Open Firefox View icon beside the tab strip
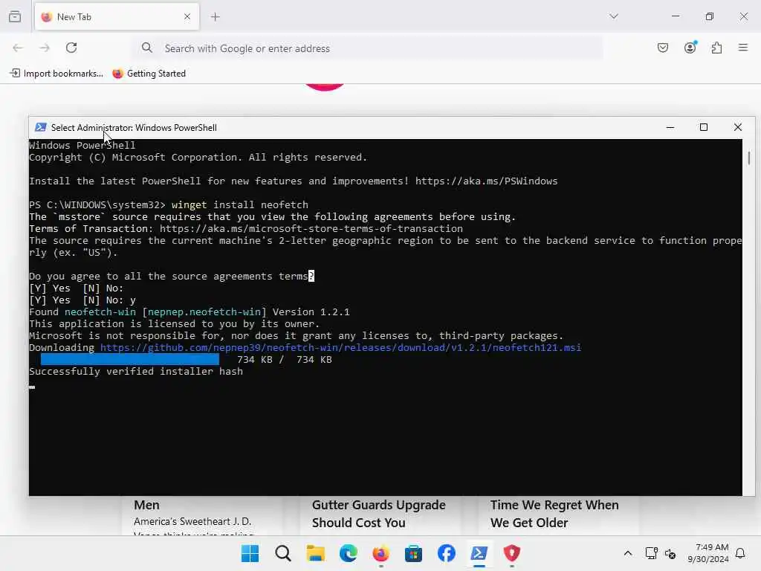This screenshot has height=571, width=761. (x=15, y=16)
